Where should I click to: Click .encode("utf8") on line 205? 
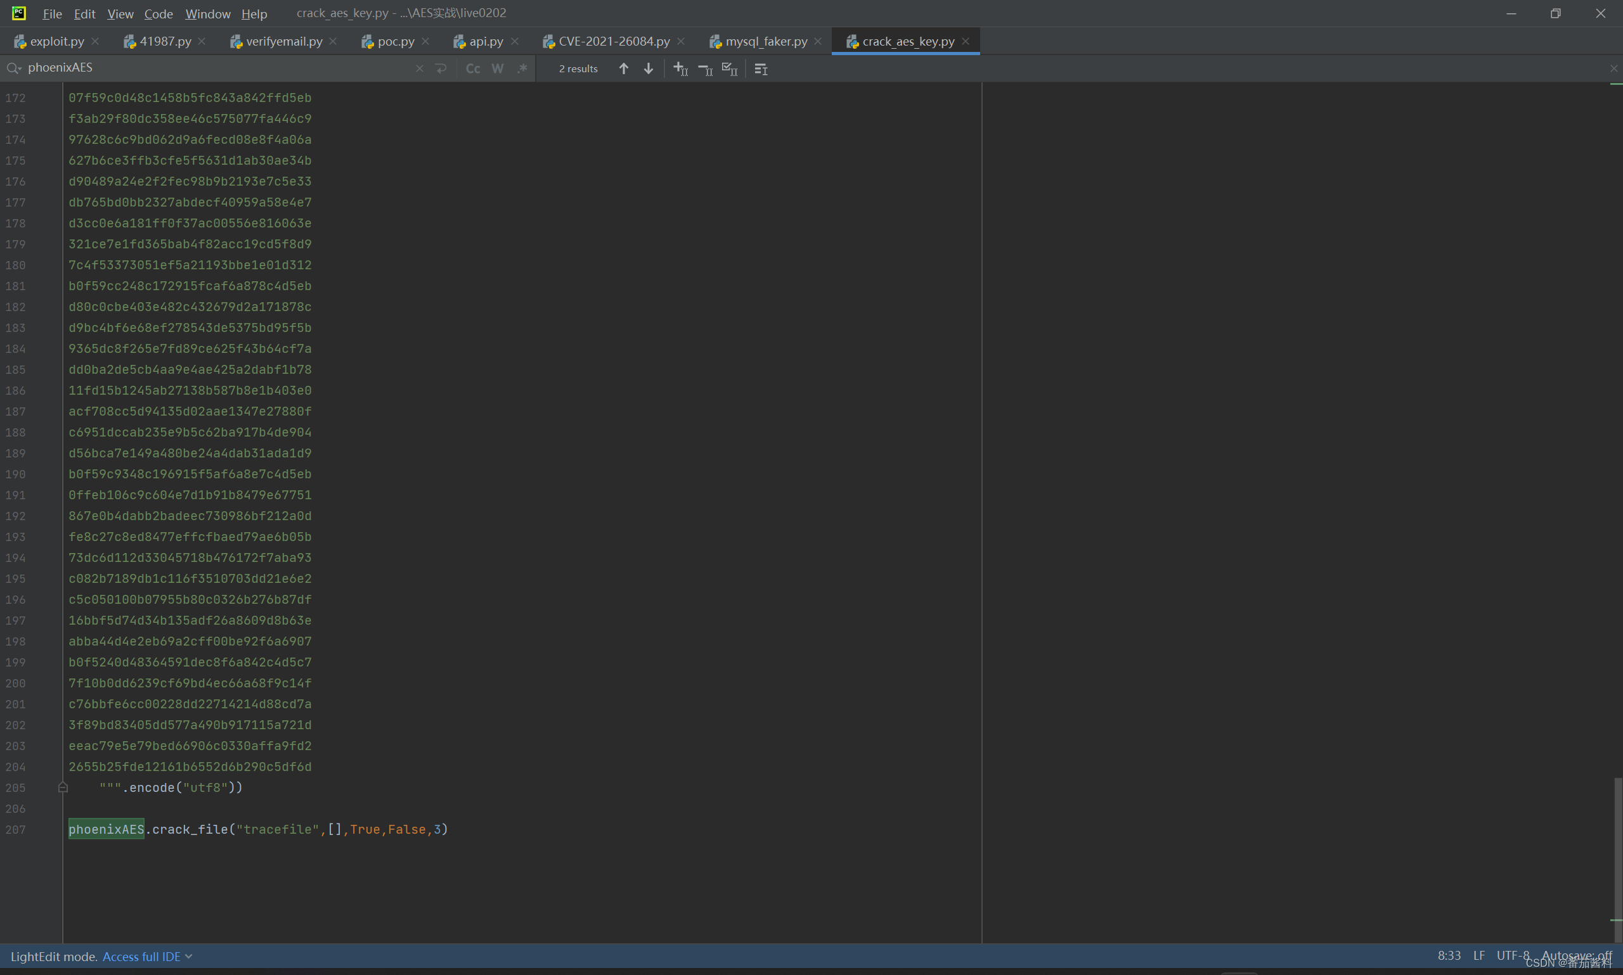(x=183, y=787)
